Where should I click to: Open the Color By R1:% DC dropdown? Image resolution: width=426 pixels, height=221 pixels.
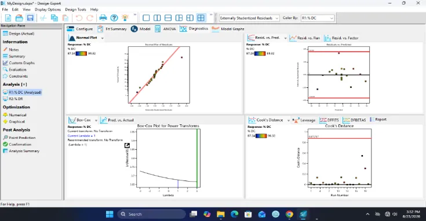pos(318,18)
